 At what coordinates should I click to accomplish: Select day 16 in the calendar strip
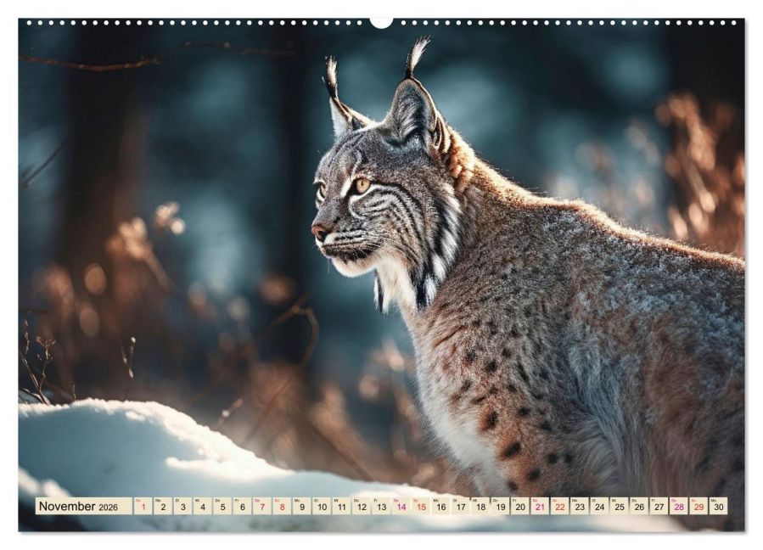coord(440,506)
